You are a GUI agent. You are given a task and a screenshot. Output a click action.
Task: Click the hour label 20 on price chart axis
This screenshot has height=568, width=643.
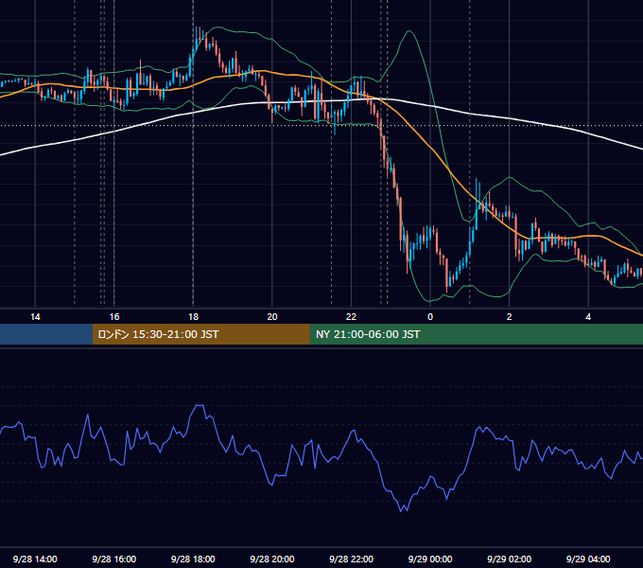coord(272,317)
